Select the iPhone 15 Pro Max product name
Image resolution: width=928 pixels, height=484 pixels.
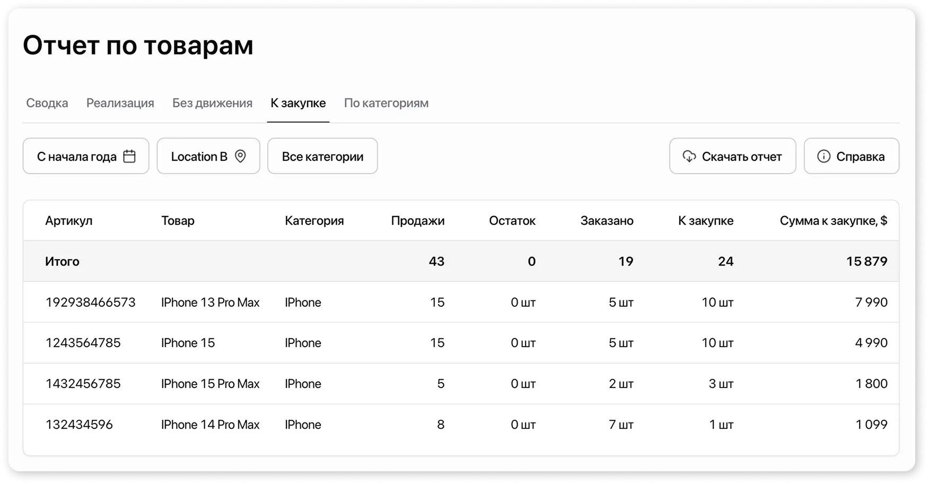pos(210,384)
